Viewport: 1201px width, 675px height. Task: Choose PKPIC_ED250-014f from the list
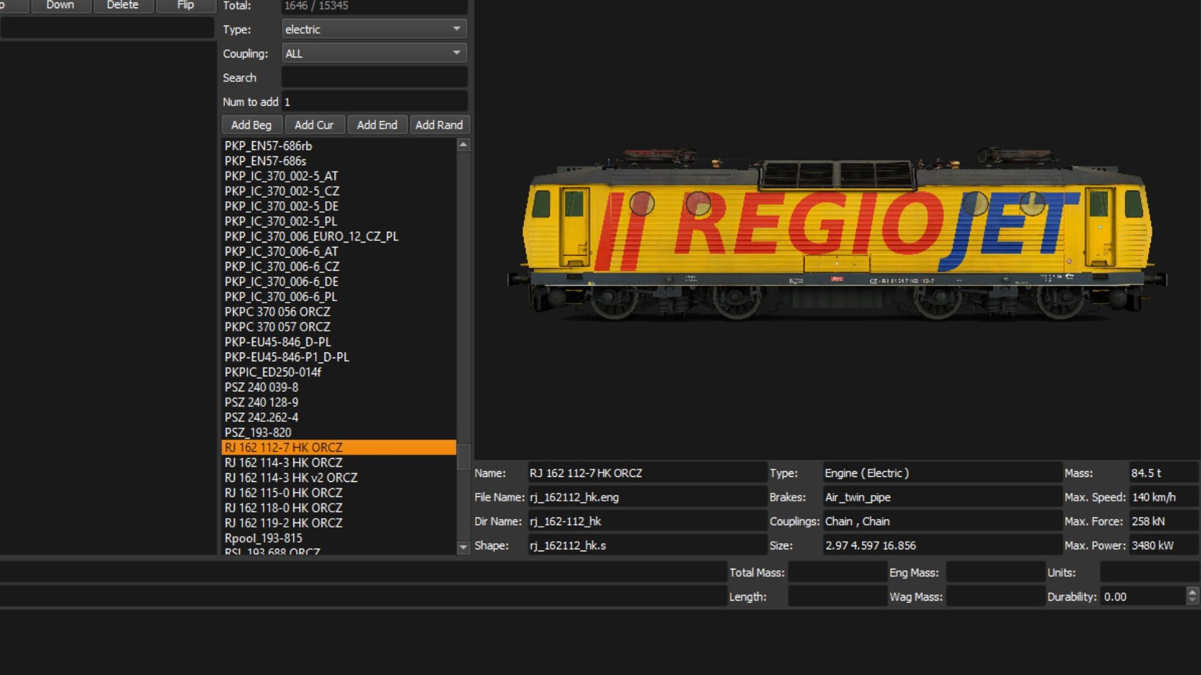click(x=273, y=372)
